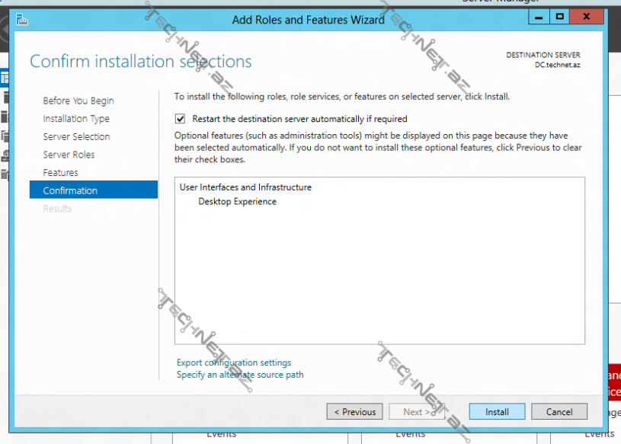Expand the User Interfaces and Infrastructure group
This screenshot has width=621, height=444.
tap(246, 187)
